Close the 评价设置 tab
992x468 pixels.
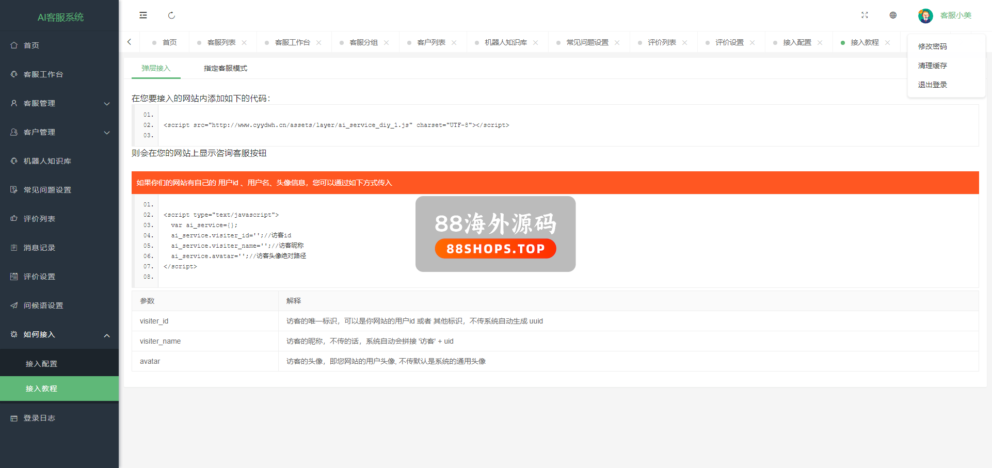(752, 43)
